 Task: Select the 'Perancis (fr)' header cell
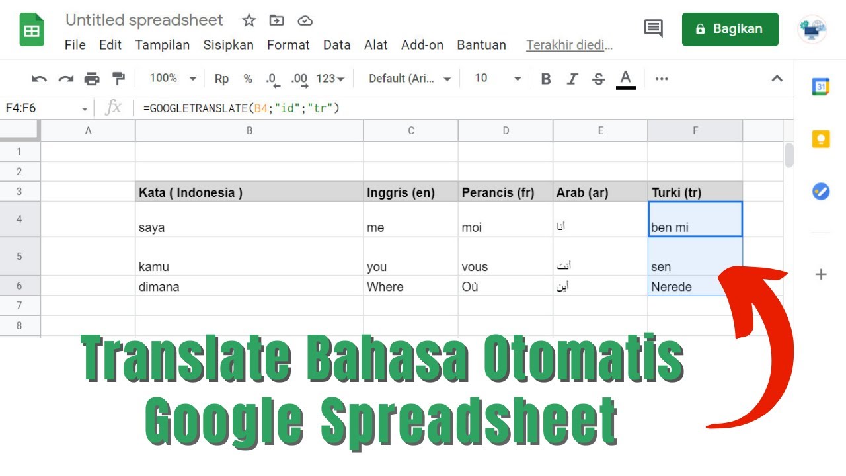(506, 192)
